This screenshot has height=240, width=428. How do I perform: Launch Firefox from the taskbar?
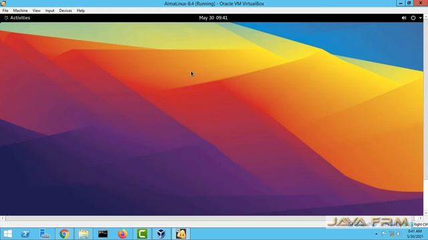[x=122, y=234]
